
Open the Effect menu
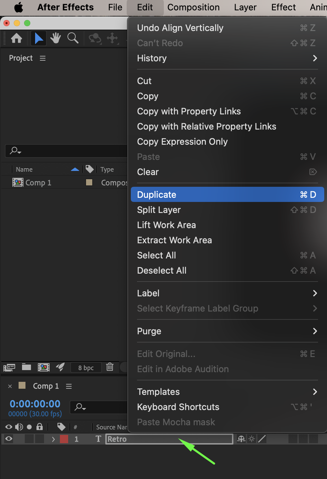tap(283, 7)
